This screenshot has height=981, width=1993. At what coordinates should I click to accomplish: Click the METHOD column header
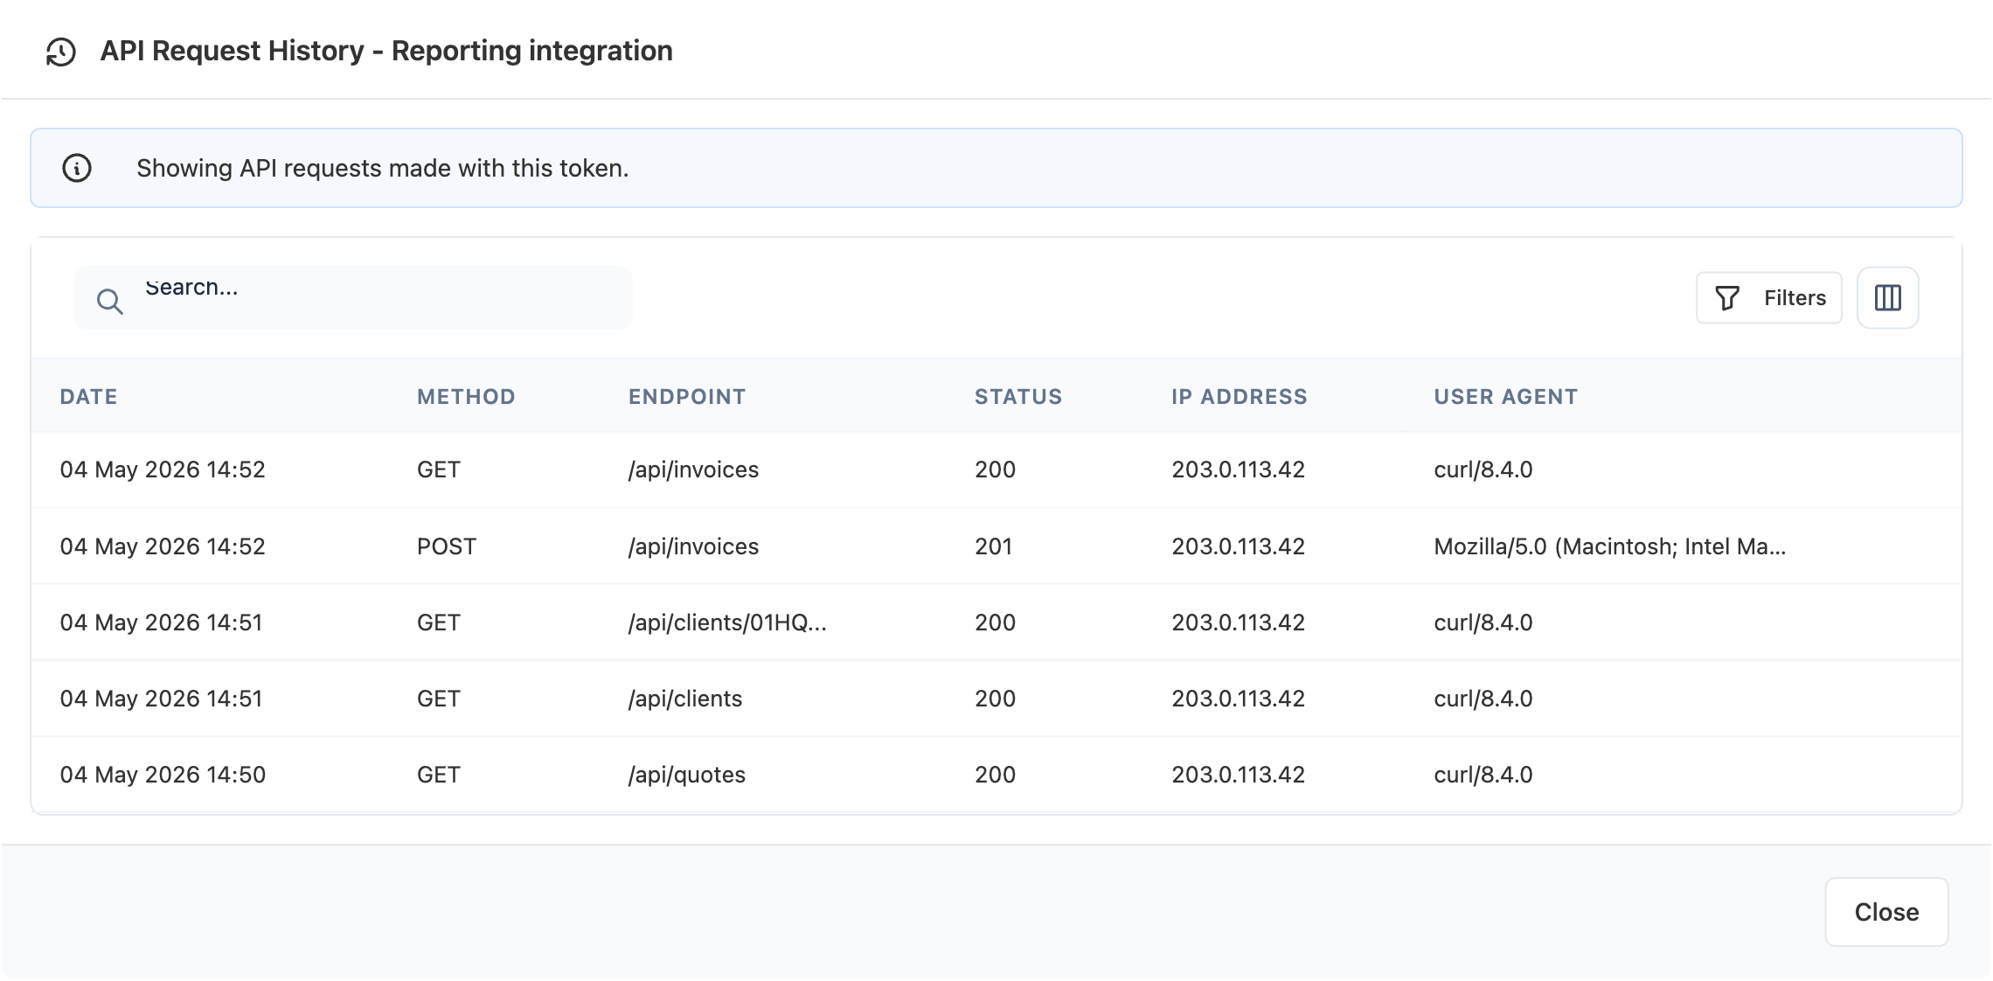pyautogui.click(x=466, y=397)
